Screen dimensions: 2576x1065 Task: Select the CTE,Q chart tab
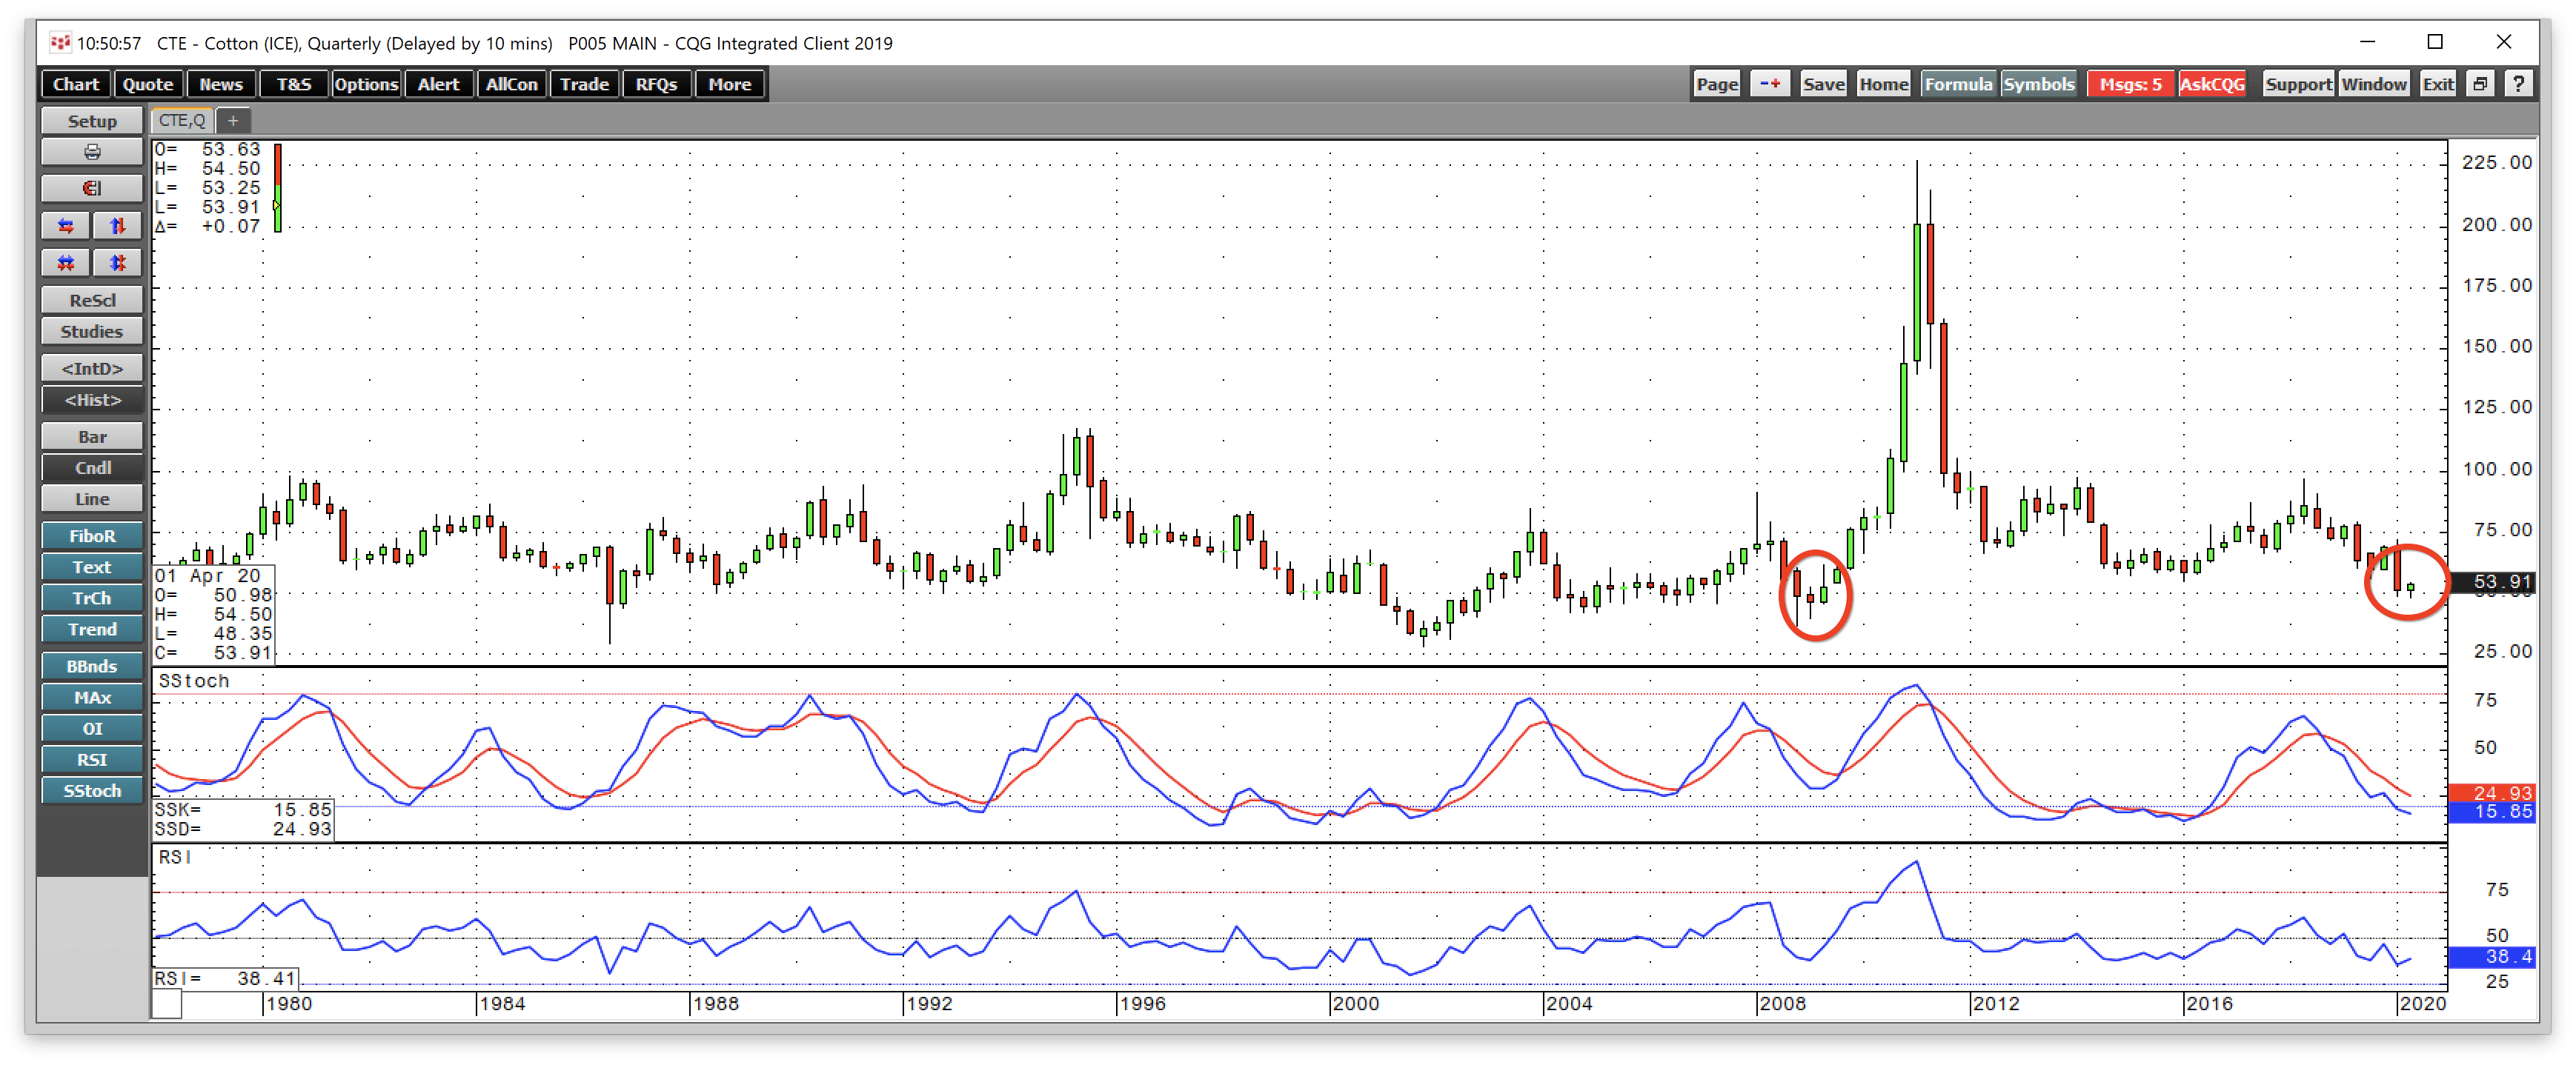tap(182, 121)
